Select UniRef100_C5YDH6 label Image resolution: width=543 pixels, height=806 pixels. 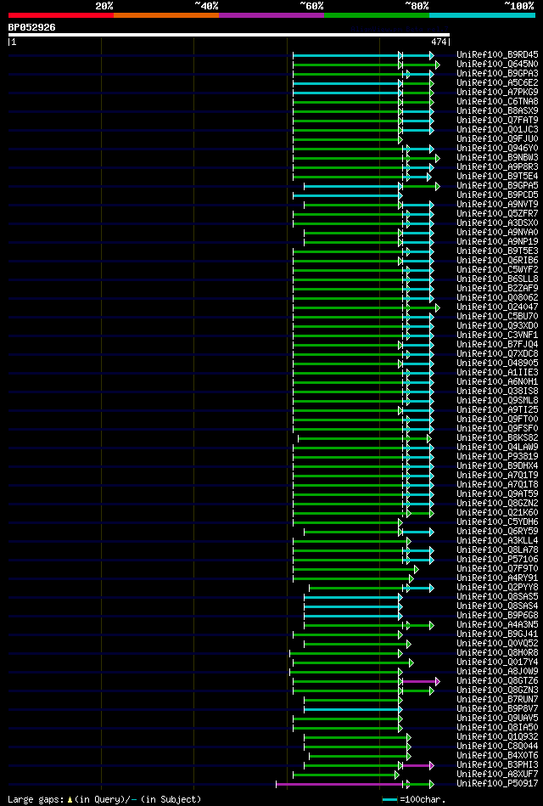(497, 523)
